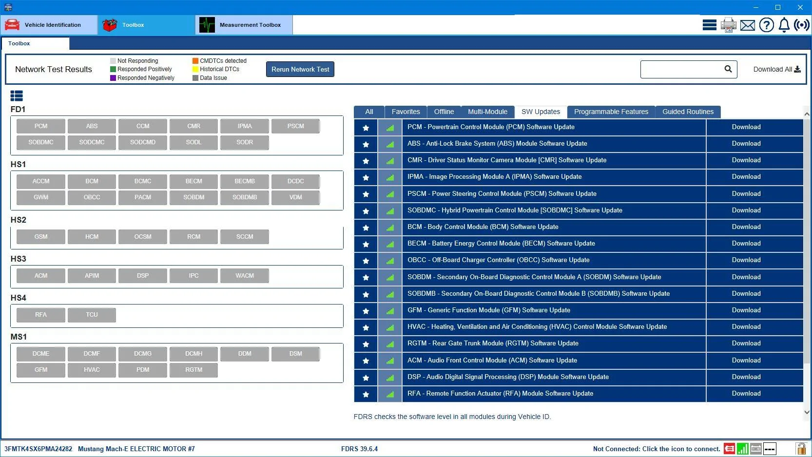Click the printer icon in the top toolbar

click(729, 25)
